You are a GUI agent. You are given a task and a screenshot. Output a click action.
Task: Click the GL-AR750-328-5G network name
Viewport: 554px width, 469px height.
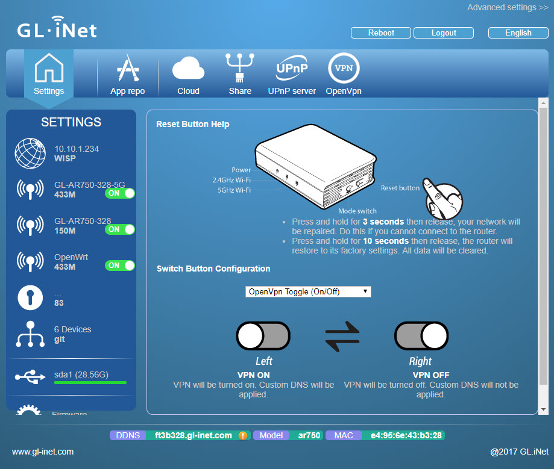click(90, 185)
